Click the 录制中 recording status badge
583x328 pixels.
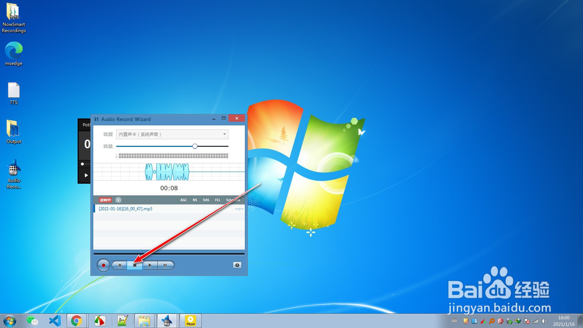(x=105, y=200)
